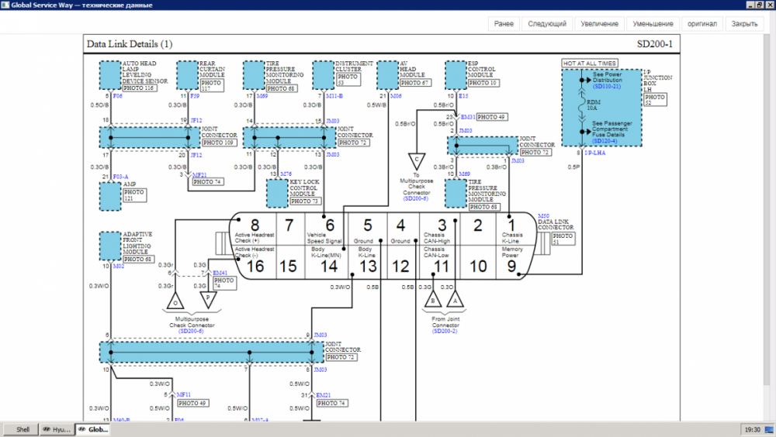
Task: Go to next page with Следующий
Action: 547,24
